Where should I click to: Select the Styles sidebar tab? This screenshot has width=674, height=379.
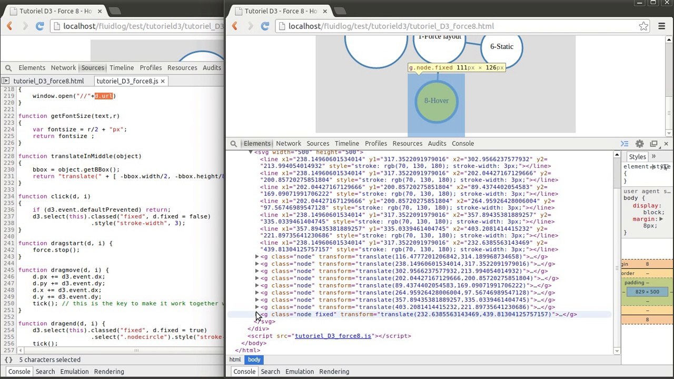coord(637,157)
